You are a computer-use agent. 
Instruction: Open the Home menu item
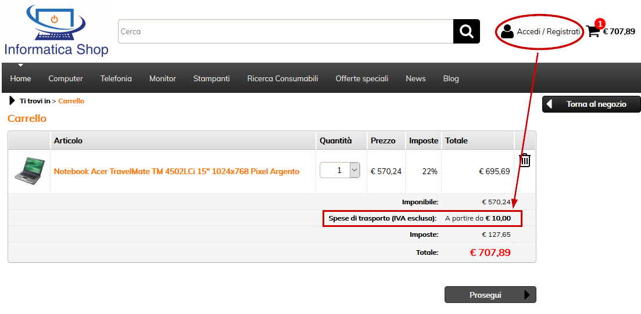click(x=21, y=78)
